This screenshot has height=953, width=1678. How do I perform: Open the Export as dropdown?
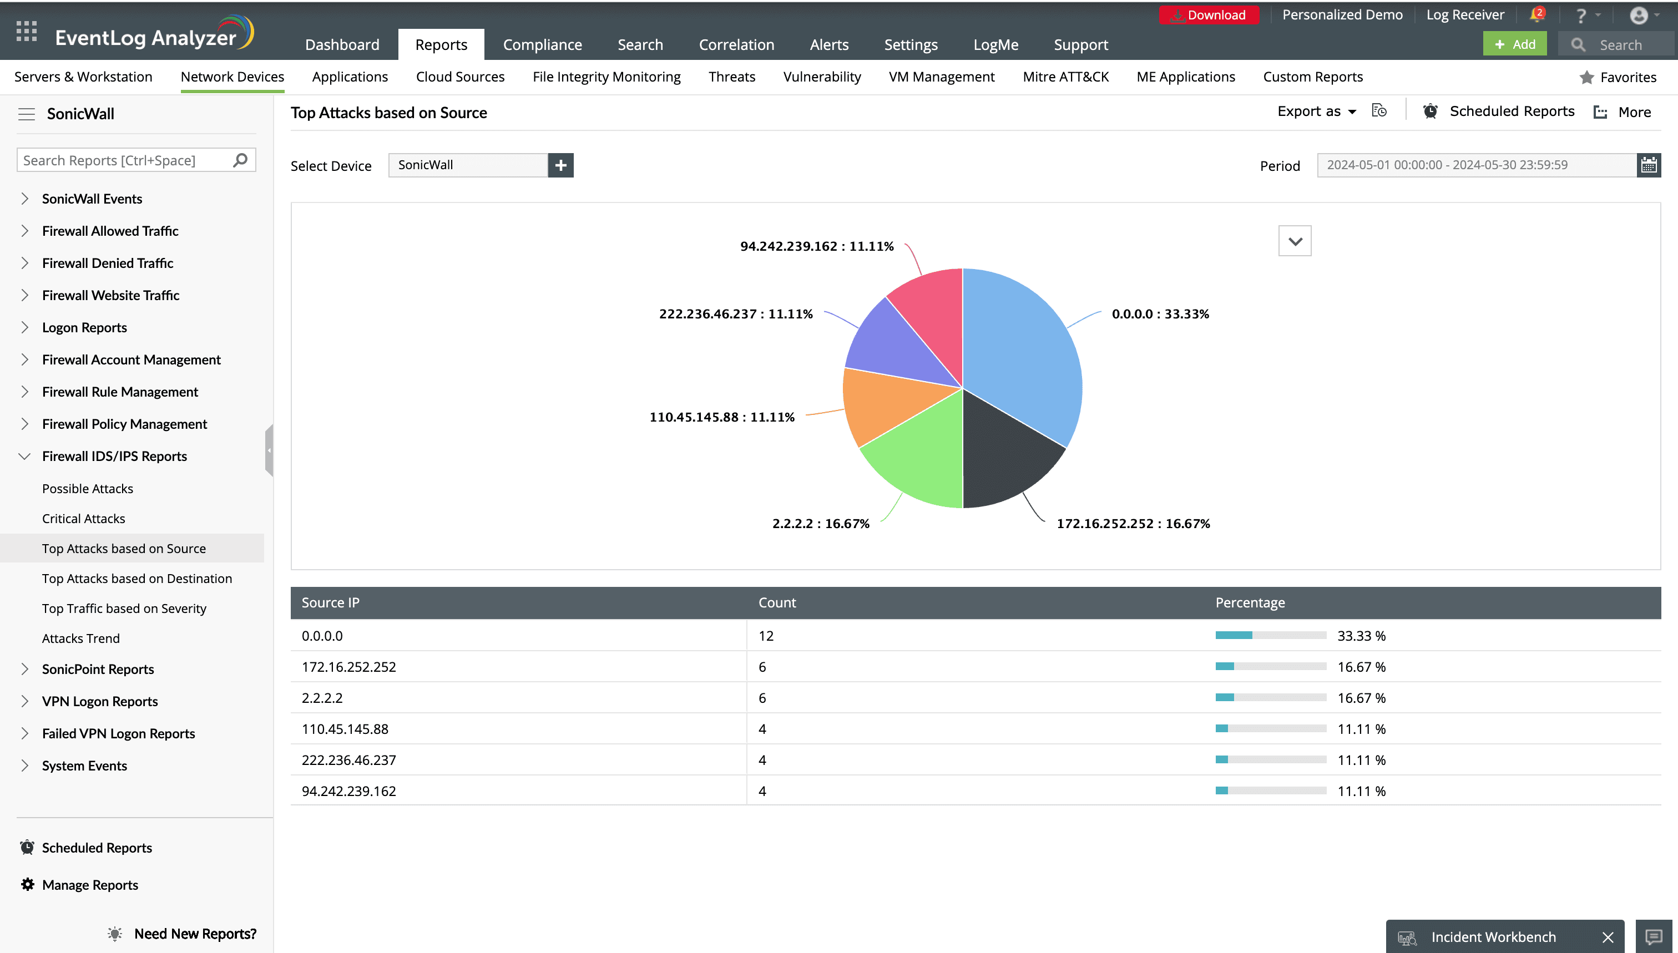coord(1316,111)
